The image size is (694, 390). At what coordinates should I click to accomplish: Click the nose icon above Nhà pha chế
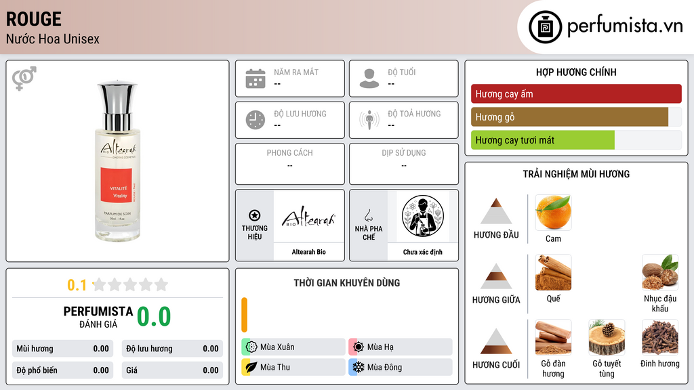click(x=368, y=215)
